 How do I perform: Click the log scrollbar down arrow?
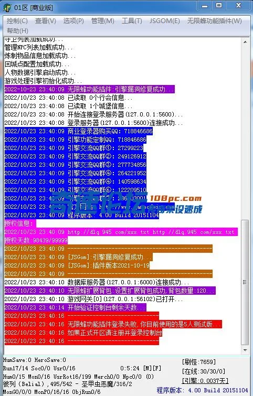245,350
